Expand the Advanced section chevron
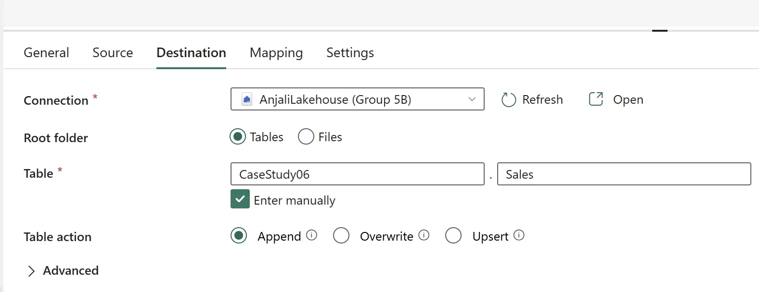 tap(31, 271)
